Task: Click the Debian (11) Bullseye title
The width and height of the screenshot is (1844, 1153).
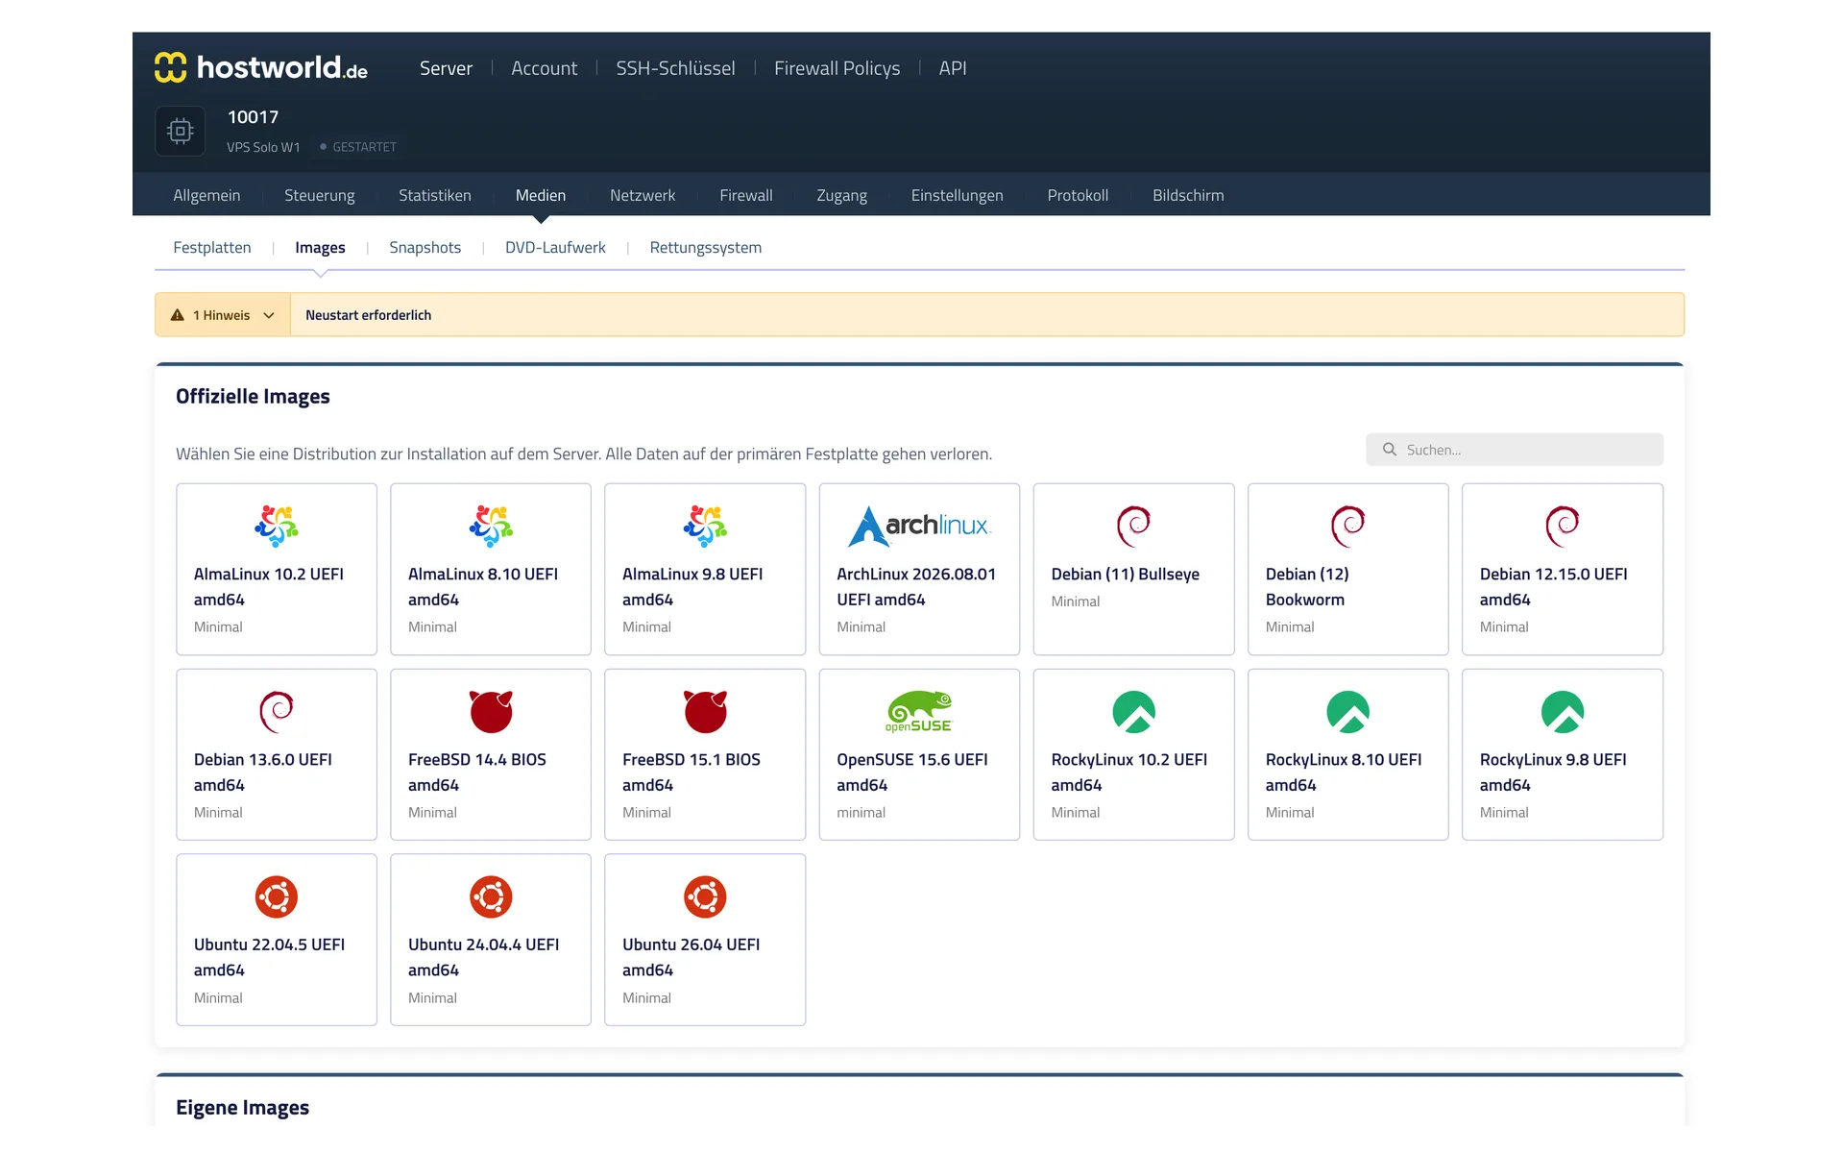Action: (1125, 574)
